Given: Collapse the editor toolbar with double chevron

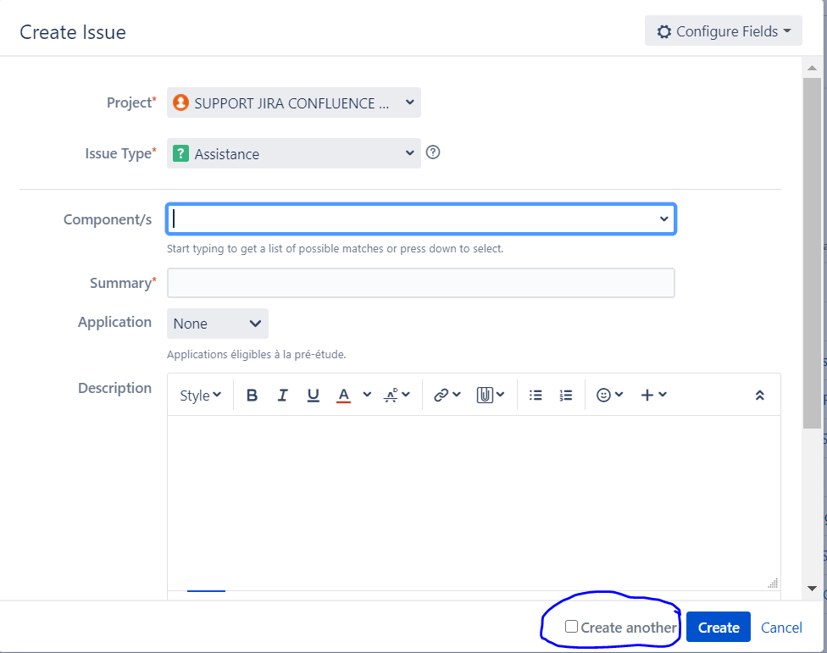Looking at the screenshot, I should point(760,396).
